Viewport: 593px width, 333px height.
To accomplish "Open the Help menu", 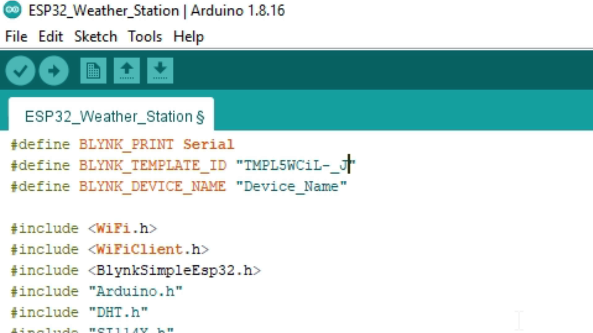I will (188, 37).
